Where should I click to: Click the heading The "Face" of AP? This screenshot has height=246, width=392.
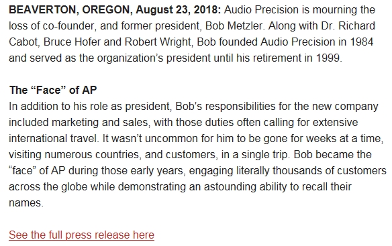53,90
